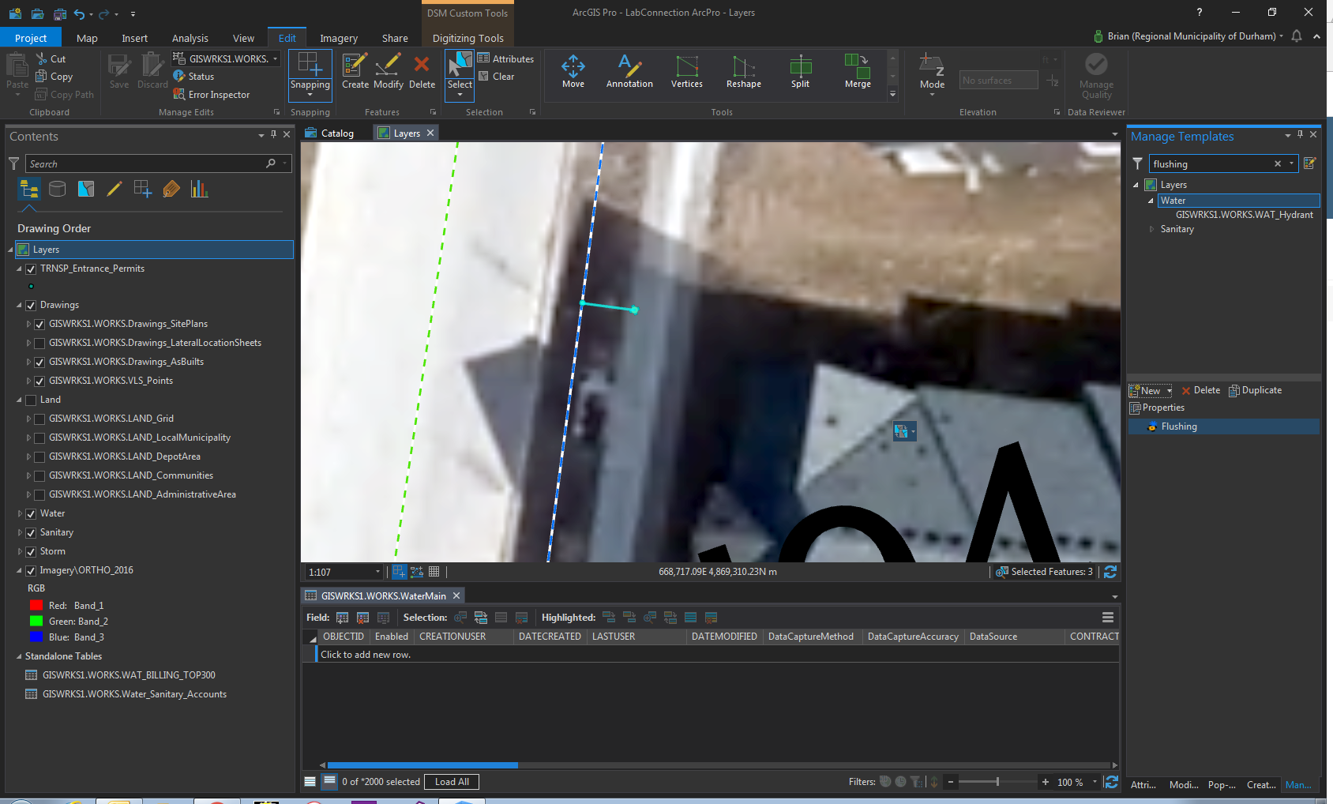Switch to Digitizing Tools tab
1333x804 pixels.
point(468,38)
